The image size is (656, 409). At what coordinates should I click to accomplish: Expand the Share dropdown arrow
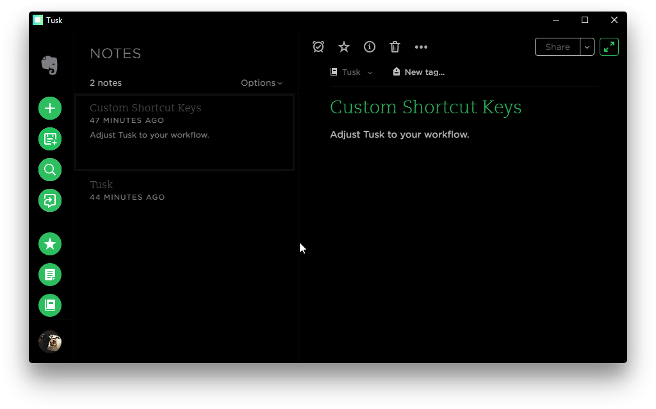point(587,47)
